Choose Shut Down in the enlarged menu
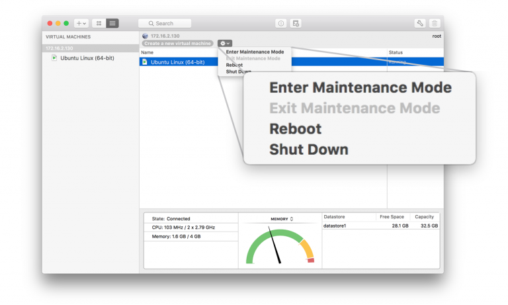The width and height of the screenshot is (508, 305). [308, 150]
